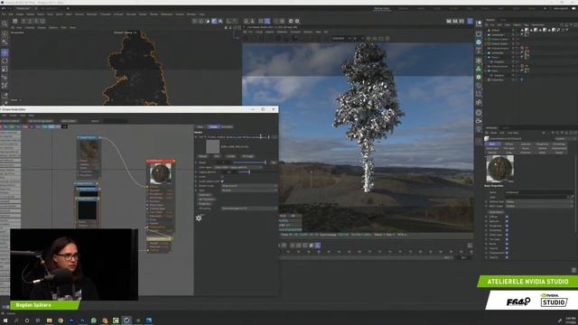Open the BRDF model dropdown in Attributes

(538, 206)
